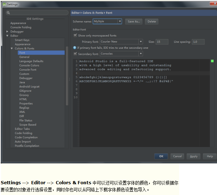Click the green status indicator in preview
The height and width of the screenshot is (195, 217).
pos(212,61)
